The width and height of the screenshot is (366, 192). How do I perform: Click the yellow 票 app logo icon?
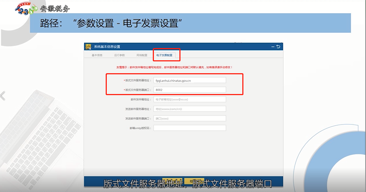pyautogui.click(x=88, y=47)
